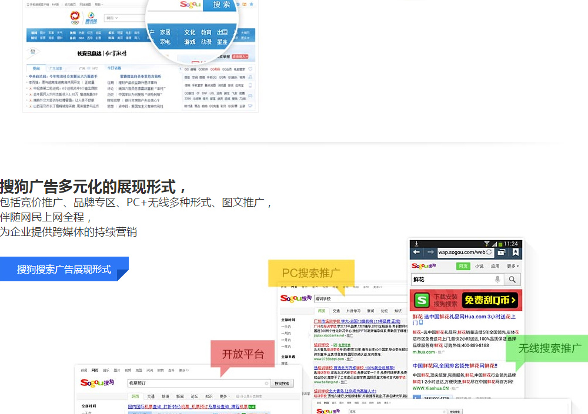Tap the magnifier search icon on mobile page
Screen dimensions: 588x414
click(512, 280)
